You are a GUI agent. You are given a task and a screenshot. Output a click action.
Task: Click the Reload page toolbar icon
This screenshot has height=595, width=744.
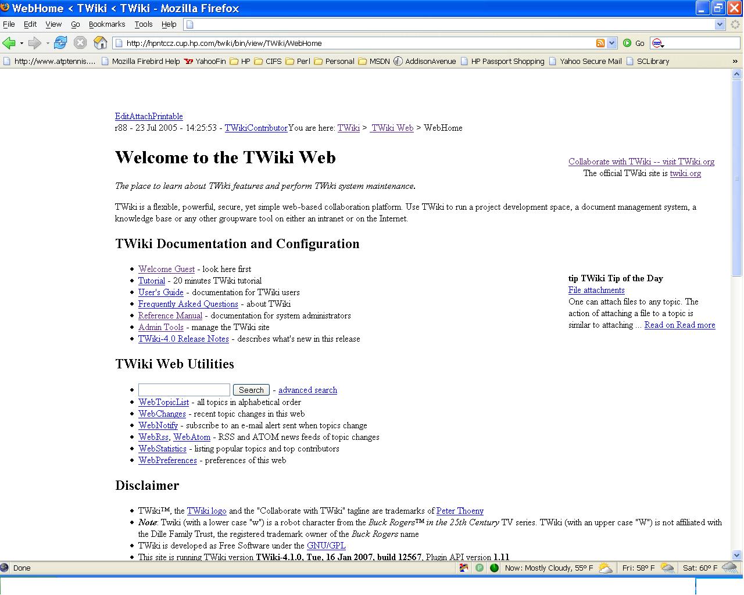pos(60,43)
